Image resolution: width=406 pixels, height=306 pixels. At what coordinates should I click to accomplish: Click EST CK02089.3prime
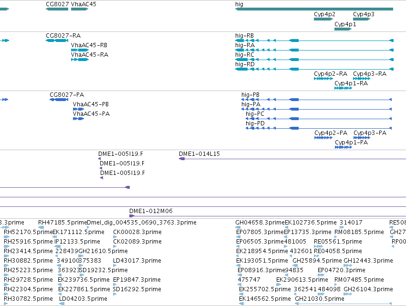click(137, 242)
